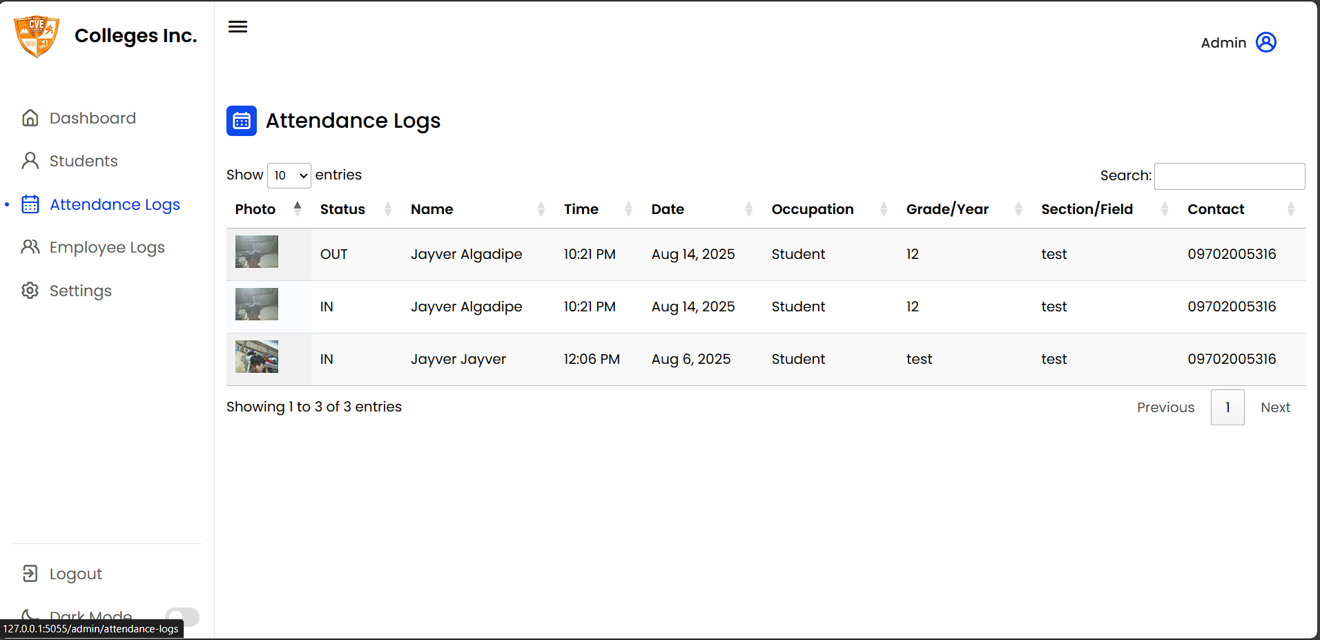Click the Next pagination button
1320x640 pixels.
1275,407
